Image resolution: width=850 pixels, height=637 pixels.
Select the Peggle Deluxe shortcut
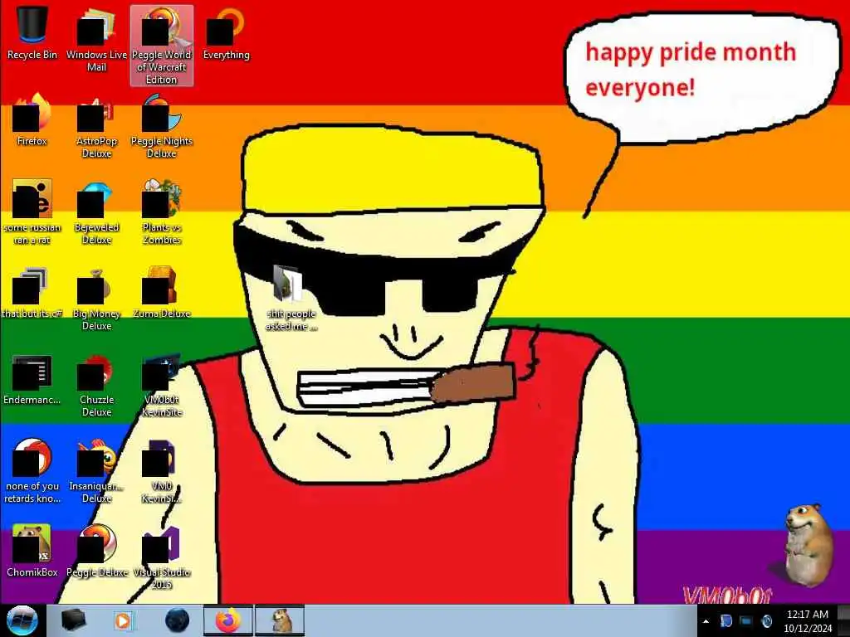(96, 552)
